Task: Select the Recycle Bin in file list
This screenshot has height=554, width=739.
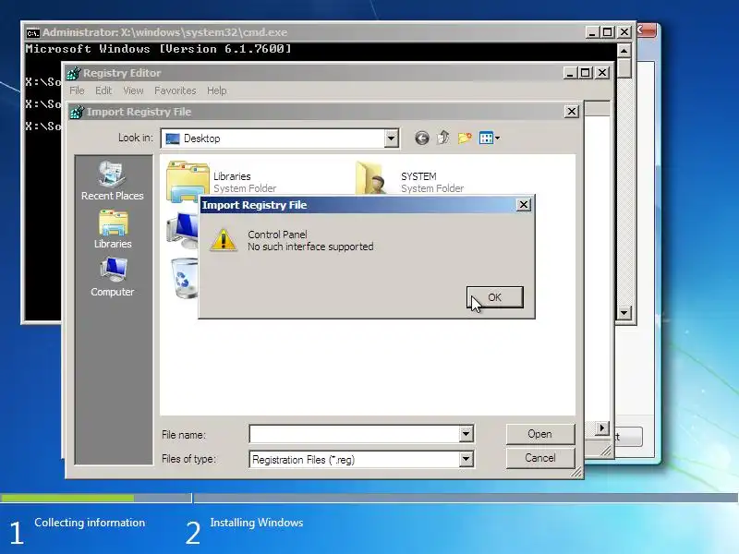Action: (184, 278)
